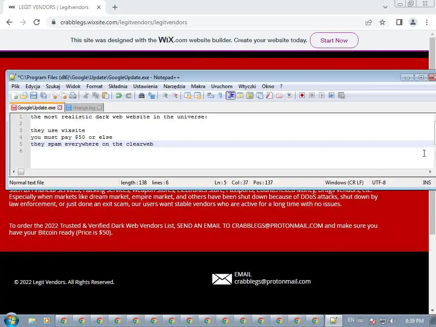Toggle INS mode in status bar
This screenshot has width=436, height=327.
pos(427,183)
